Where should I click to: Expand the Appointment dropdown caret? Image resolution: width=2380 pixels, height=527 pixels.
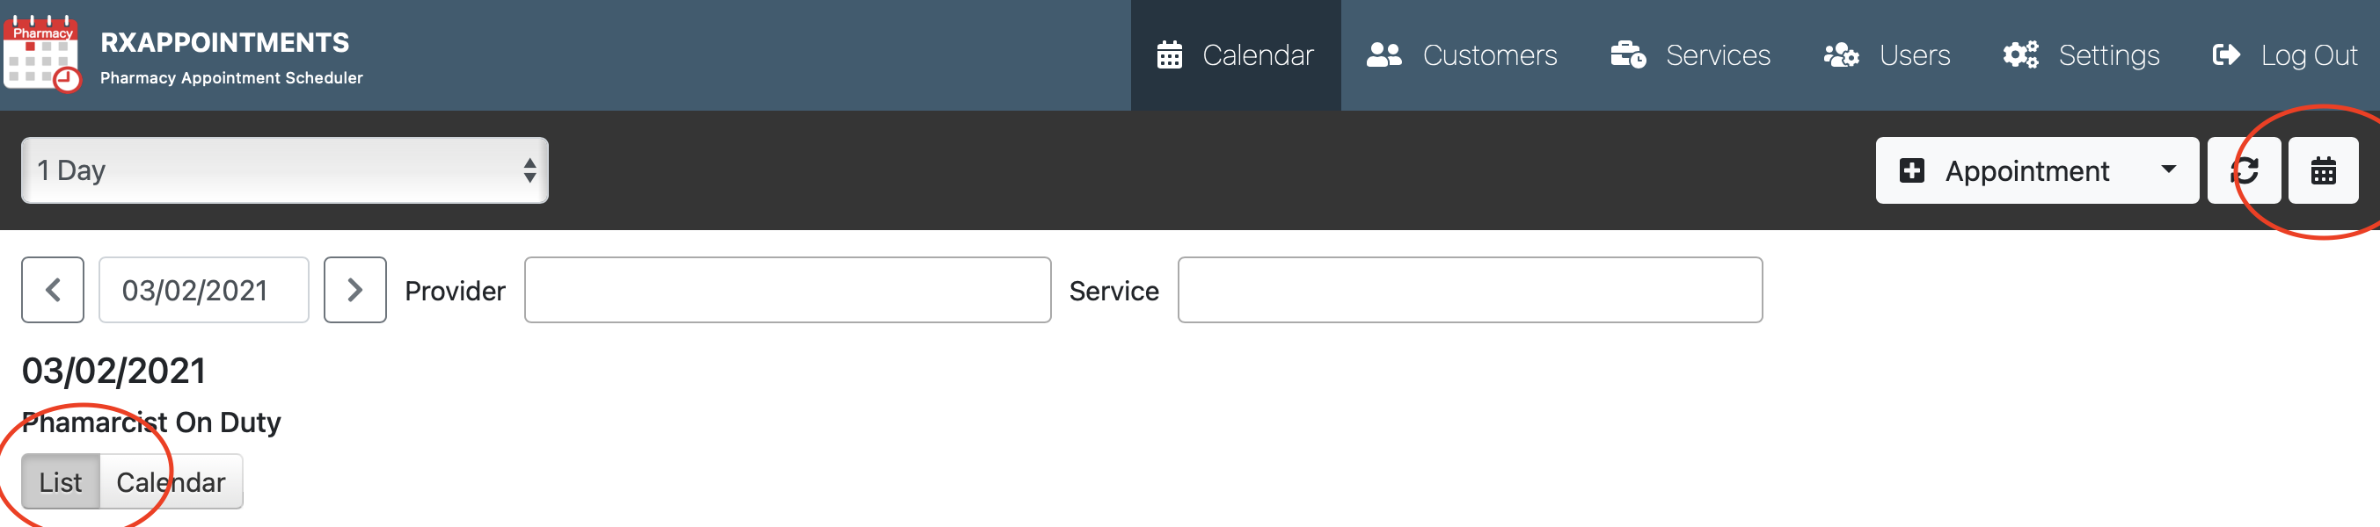2167,170
